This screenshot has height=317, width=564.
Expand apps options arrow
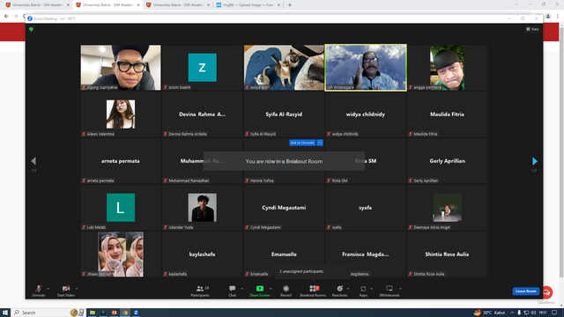click(x=372, y=288)
